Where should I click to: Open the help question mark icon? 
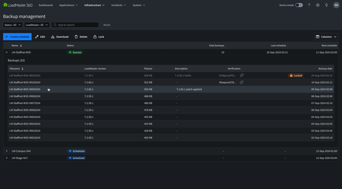[x=309, y=5]
